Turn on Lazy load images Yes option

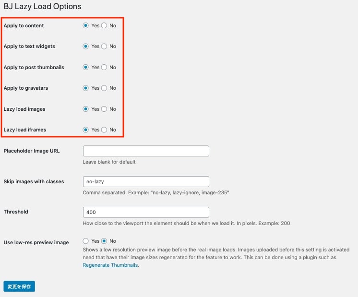(x=86, y=109)
